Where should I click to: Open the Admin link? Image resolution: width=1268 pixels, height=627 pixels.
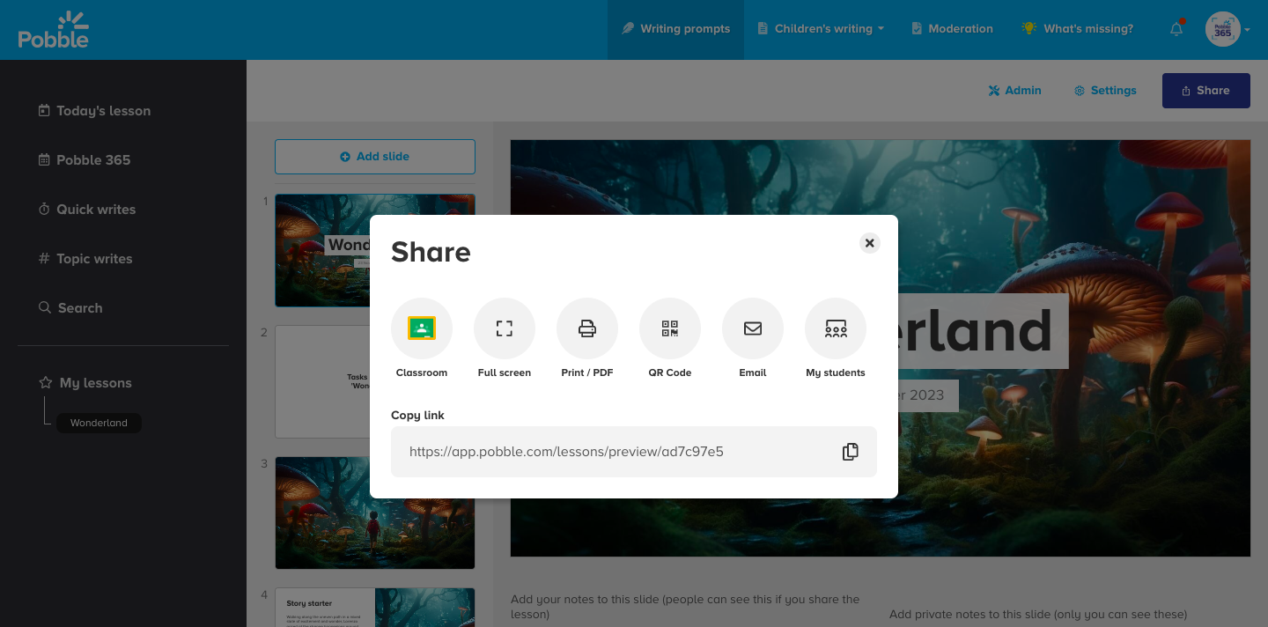click(1014, 91)
